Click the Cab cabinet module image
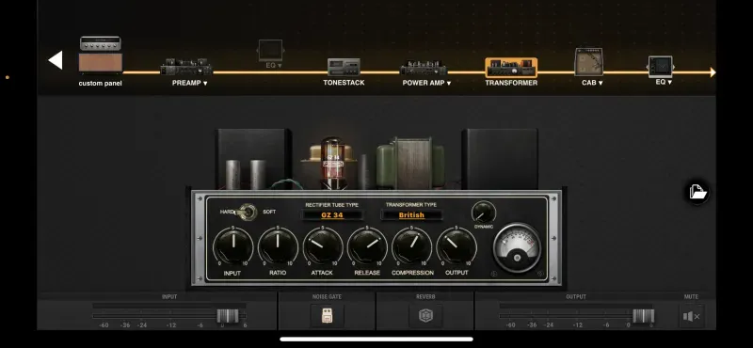 [x=589, y=62]
